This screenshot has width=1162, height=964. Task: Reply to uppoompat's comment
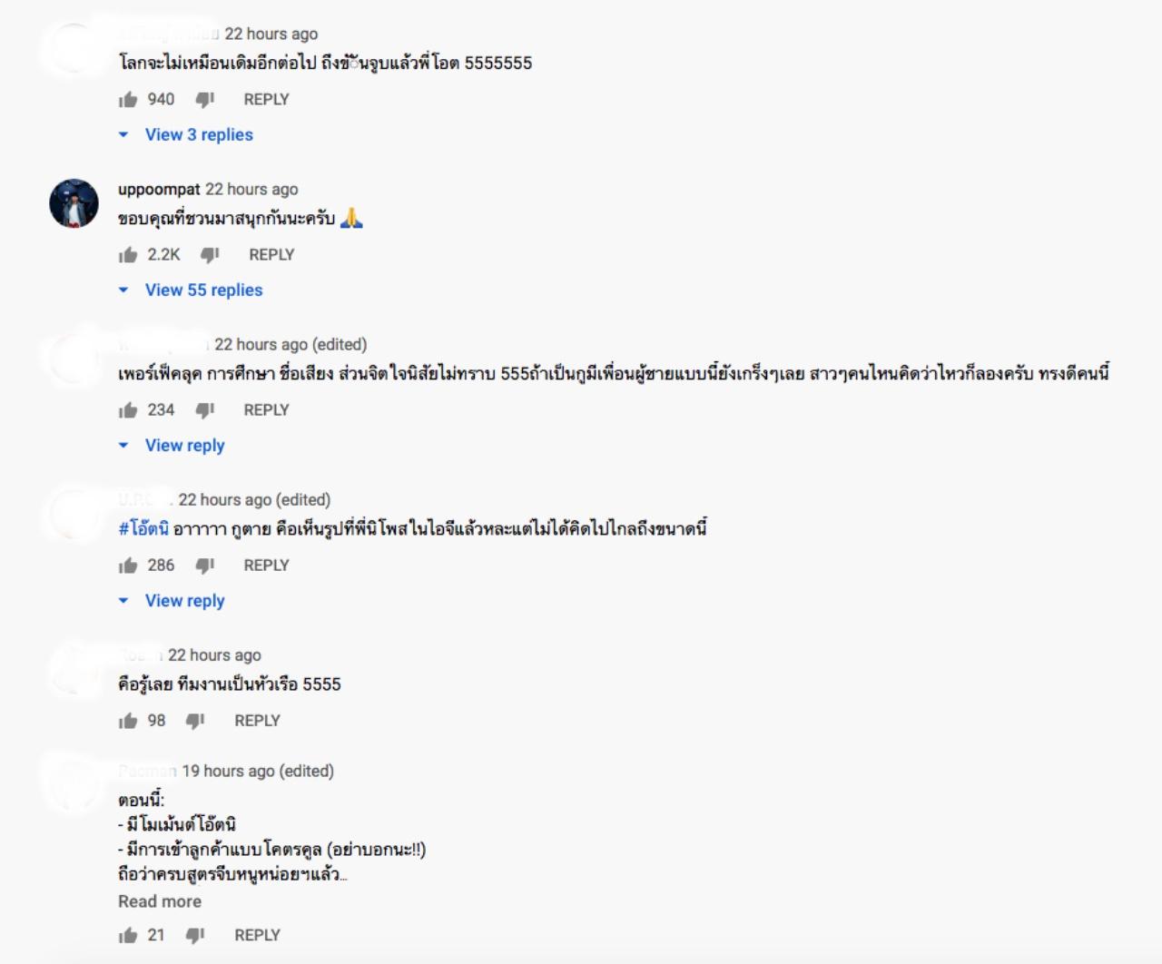click(271, 255)
